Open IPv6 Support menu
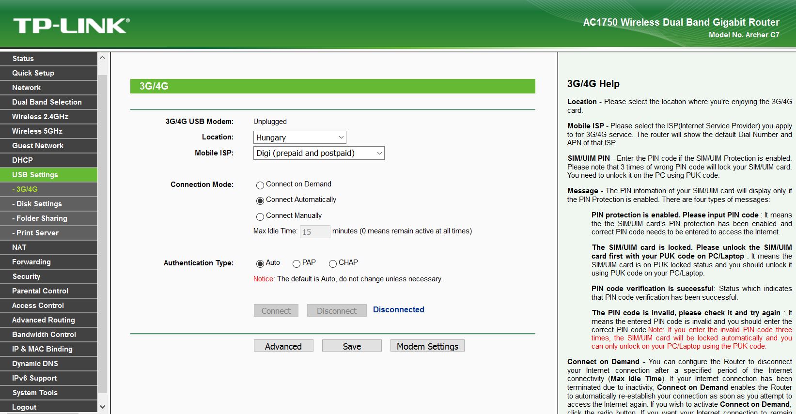The height and width of the screenshot is (414, 796). pyautogui.click(x=48, y=378)
